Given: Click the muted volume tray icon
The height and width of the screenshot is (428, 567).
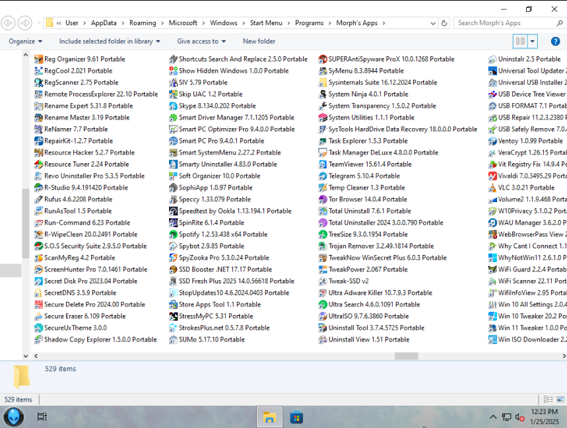Looking at the screenshot, I should pos(519,417).
